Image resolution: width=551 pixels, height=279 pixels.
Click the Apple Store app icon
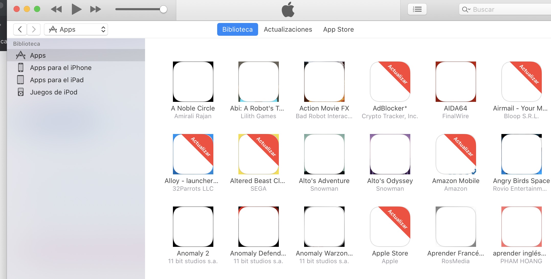pyautogui.click(x=390, y=227)
